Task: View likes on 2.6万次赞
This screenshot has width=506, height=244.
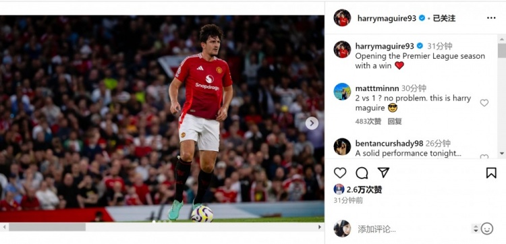Action: tap(364, 189)
